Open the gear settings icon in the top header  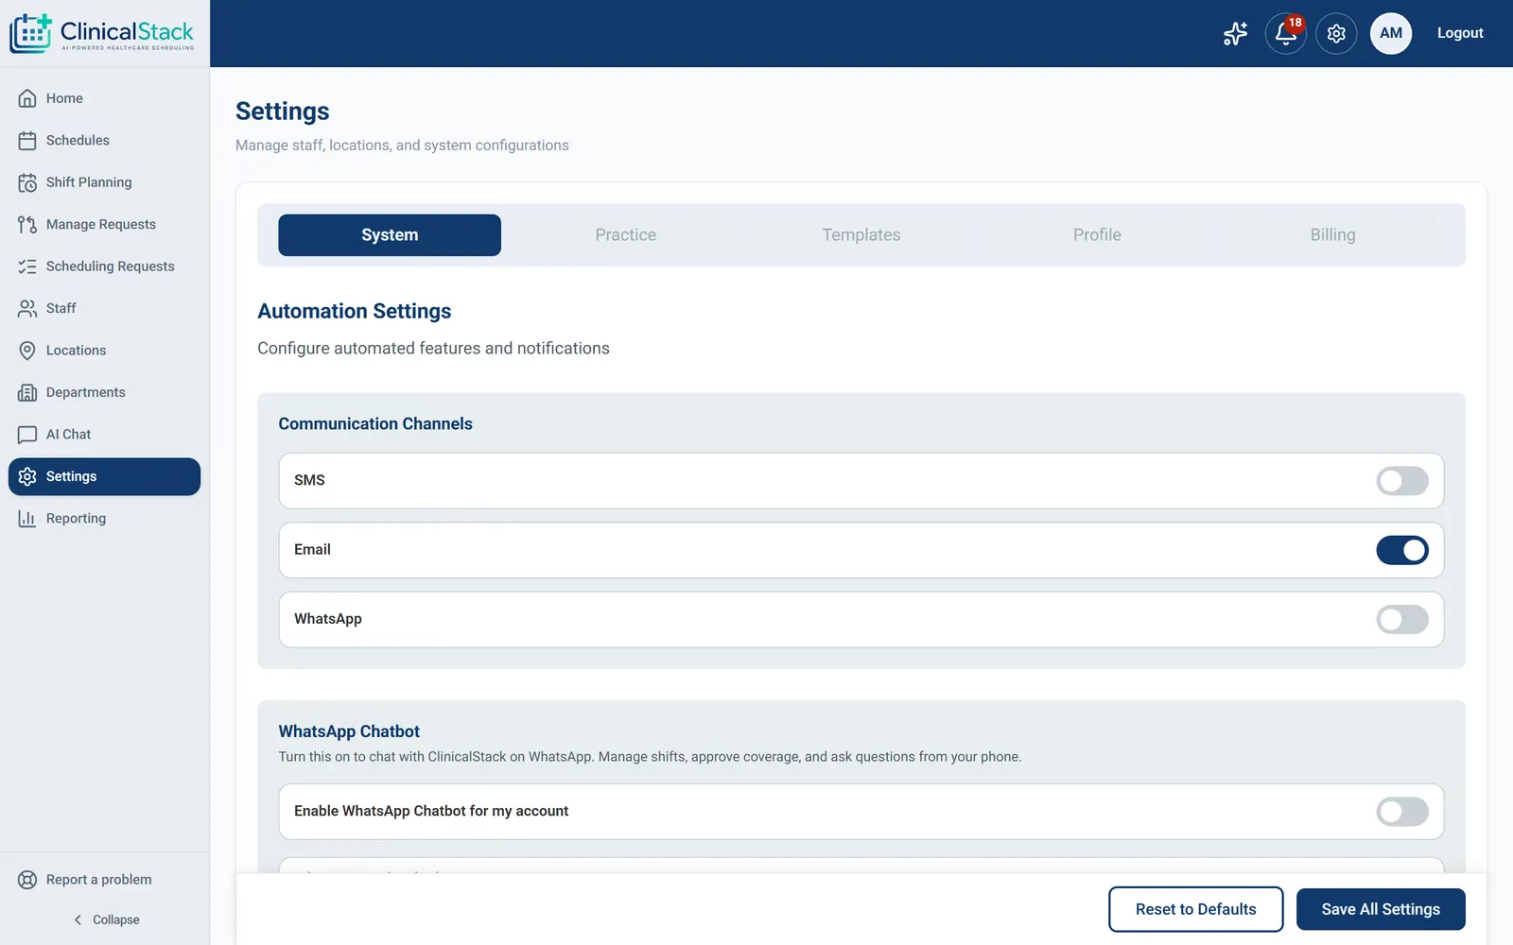pyautogui.click(x=1336, y=33)
